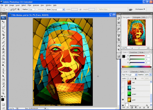Select the Eraser tool
Screen dimensions: 153x110
(3, 56)
